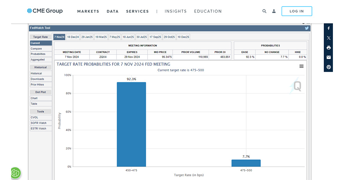Click the 95.3475 mid price value
Screen dimensions: 344x180
[x=160, y=57]
